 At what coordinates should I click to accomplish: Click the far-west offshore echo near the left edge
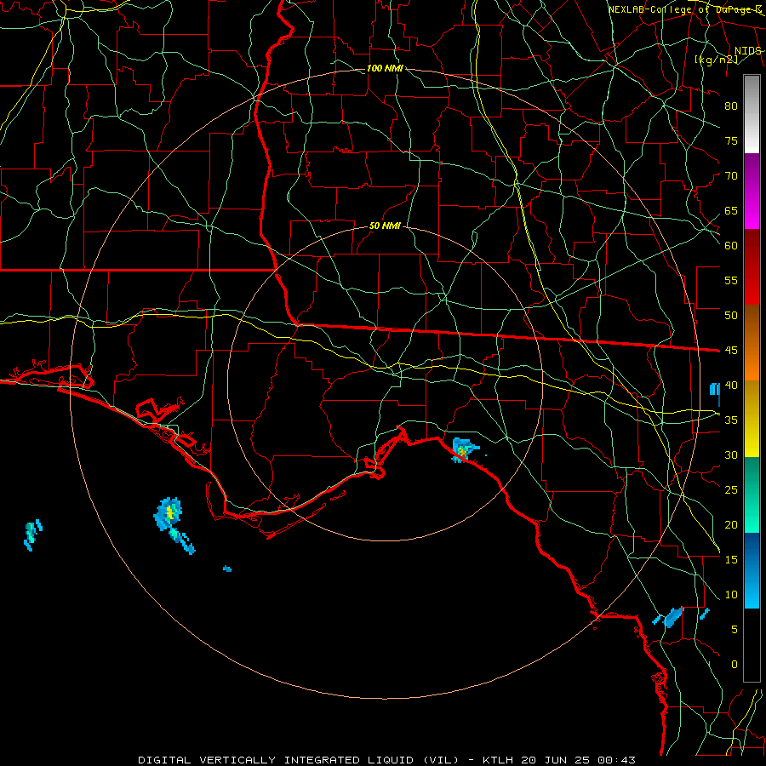tap(32, 535)
